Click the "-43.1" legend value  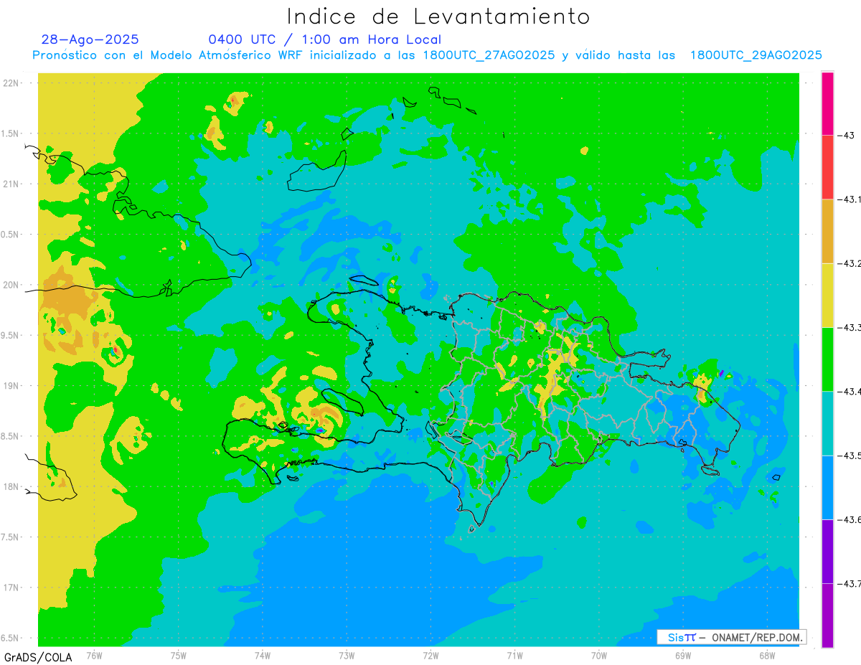pos(849,199)
